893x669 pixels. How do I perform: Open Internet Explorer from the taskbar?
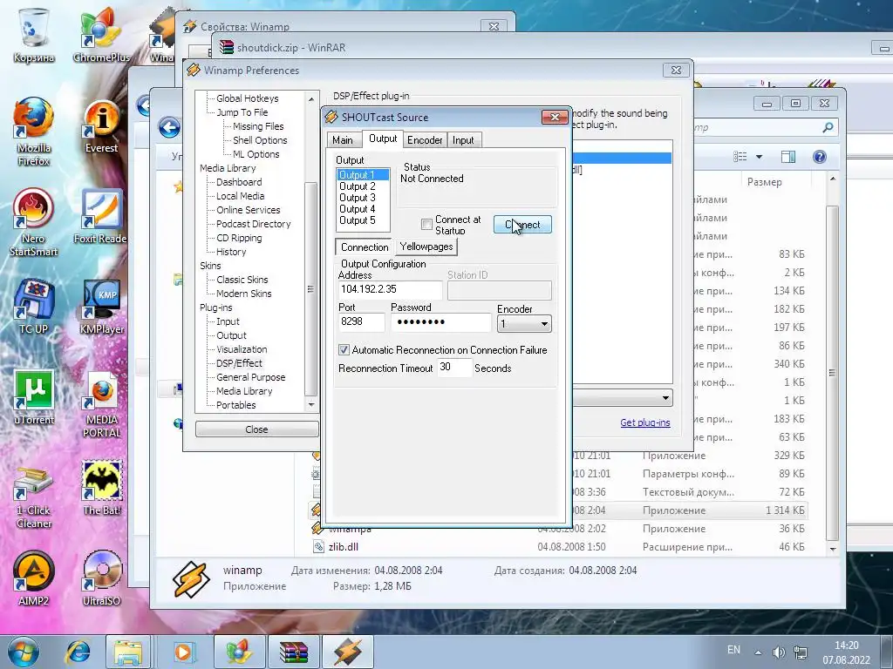coord(78,652)
